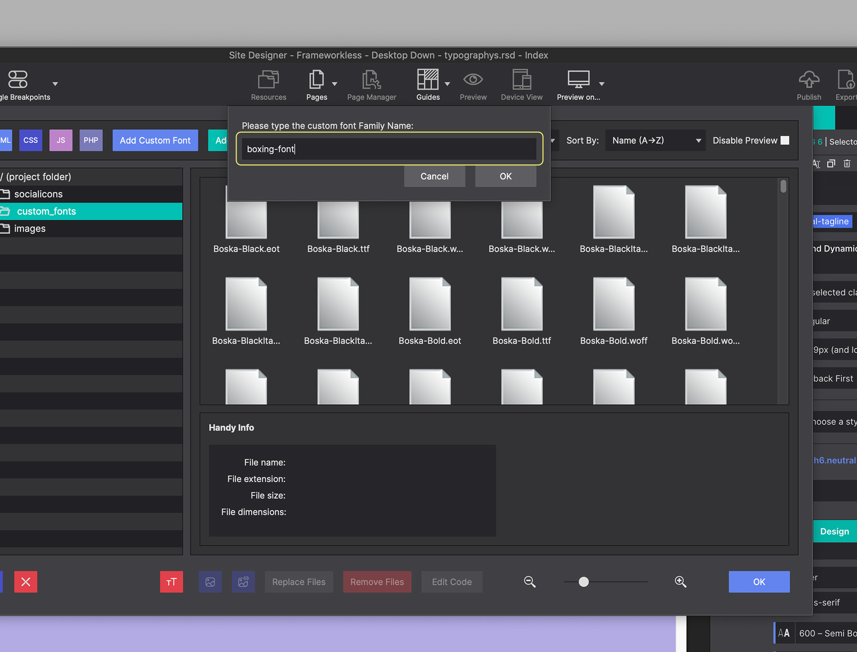The width and height of the screenshot is (857, 652).
Task: Click the zoom out magnifier icon
Action: (x=529, y=582)
